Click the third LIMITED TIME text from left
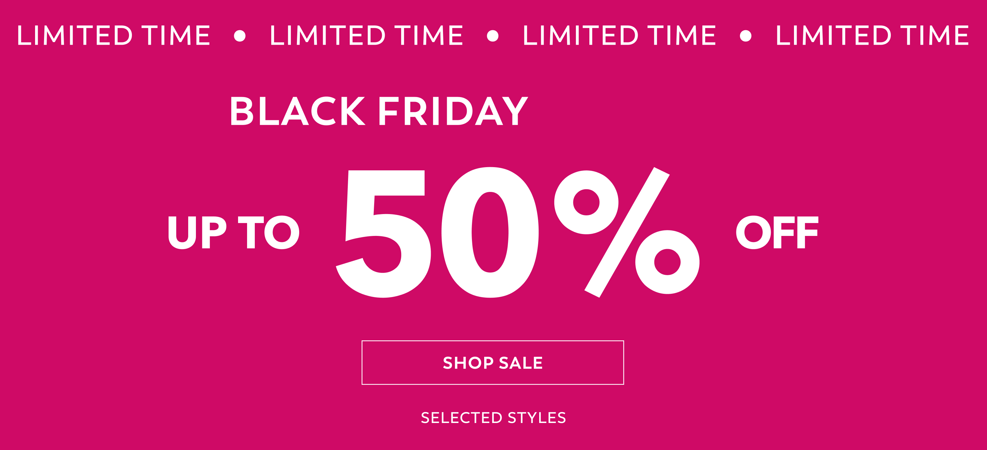Screen dimensions: 987x450 pos(620,35)
